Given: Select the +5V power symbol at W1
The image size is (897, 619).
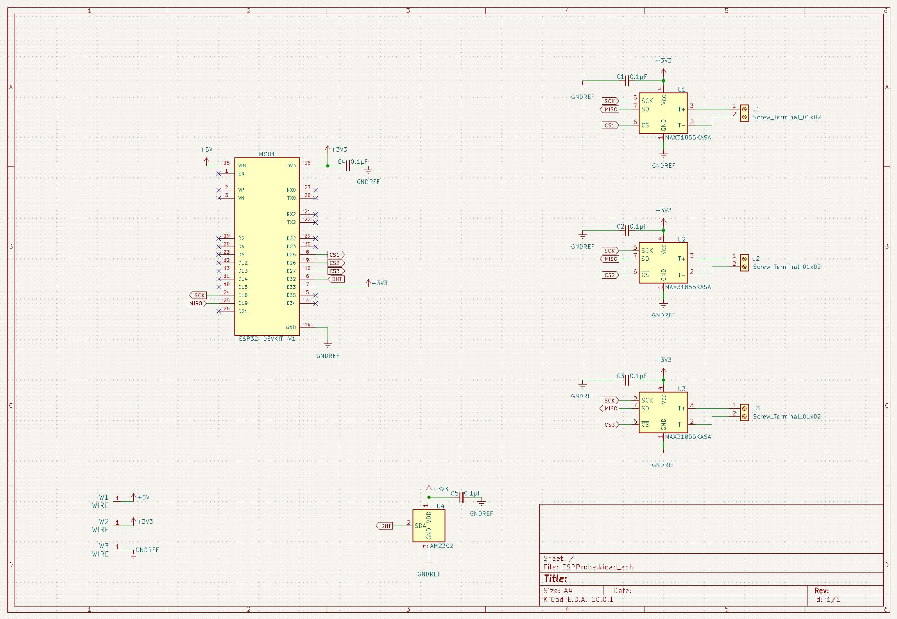Looking at the screenshot, I should click(134, 497).
